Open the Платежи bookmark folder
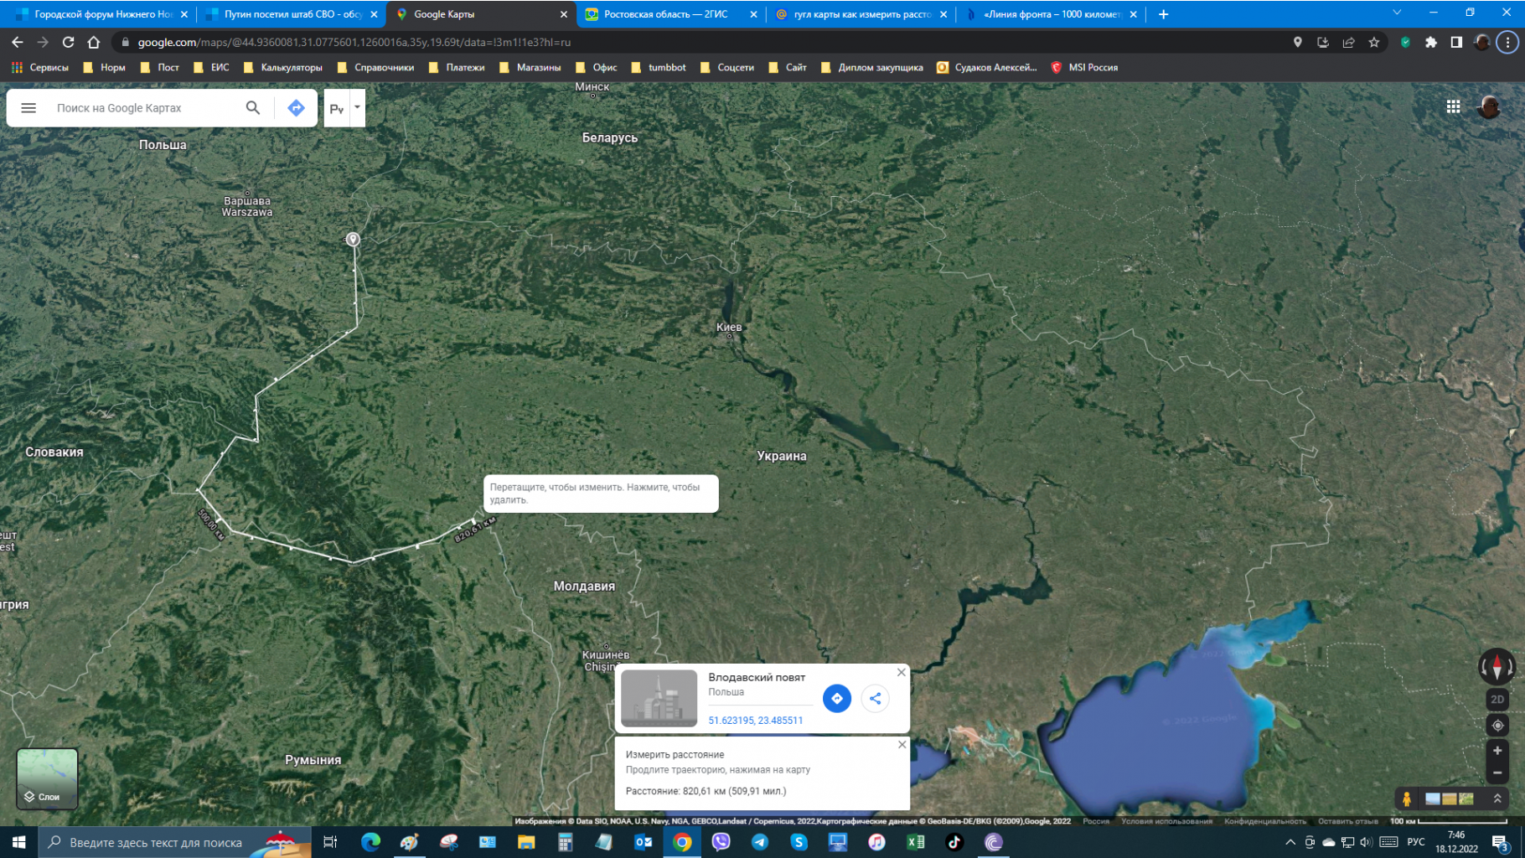 coord(457,67)
